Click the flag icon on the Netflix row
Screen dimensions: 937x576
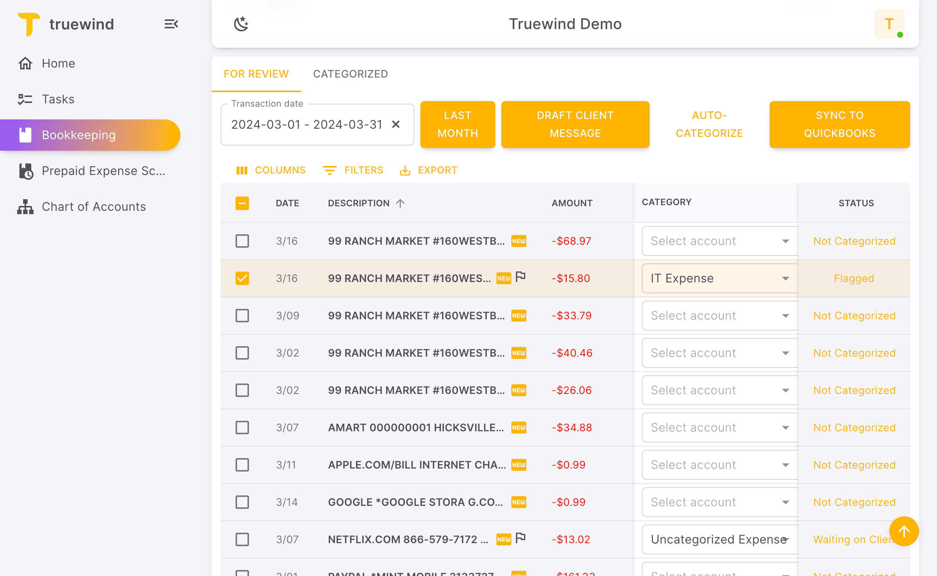pos(521,537)
